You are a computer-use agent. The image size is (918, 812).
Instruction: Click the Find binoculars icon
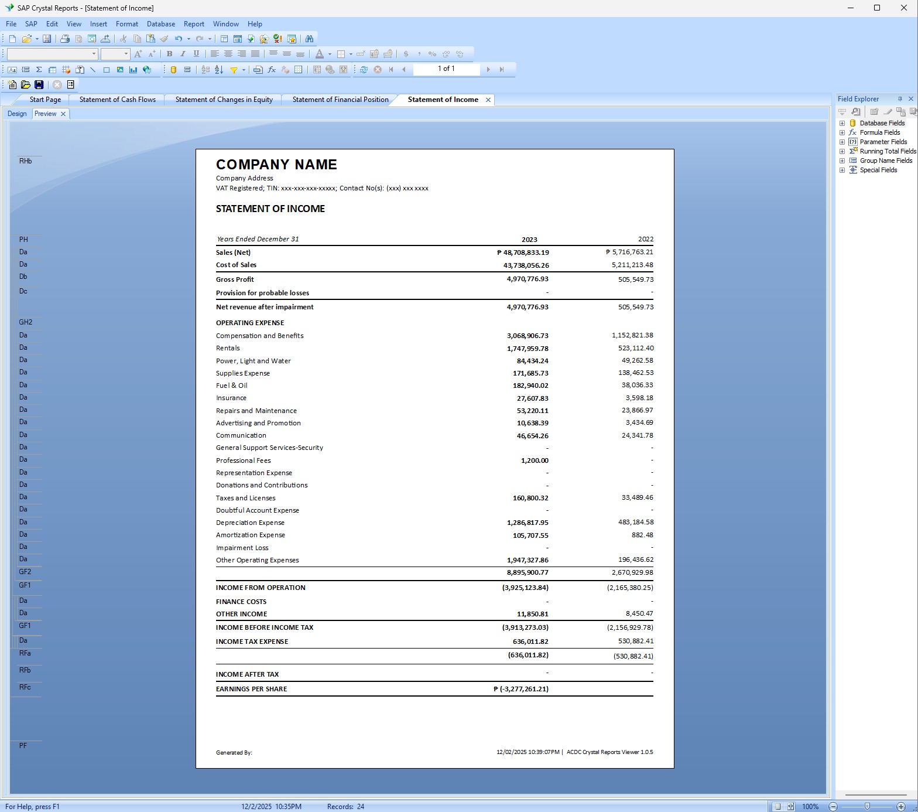(309, 39)
